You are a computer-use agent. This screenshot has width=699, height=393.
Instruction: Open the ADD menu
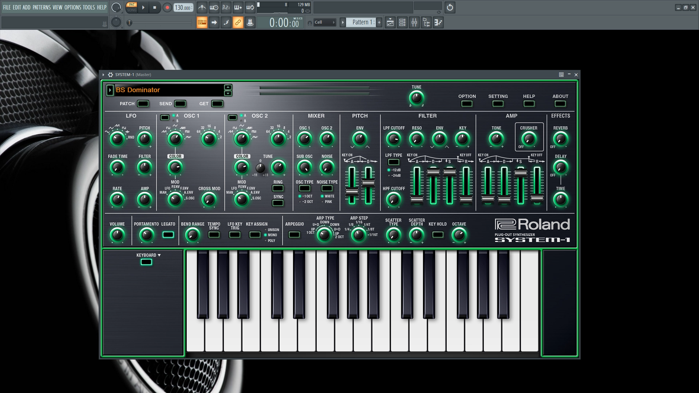(27, 7)
